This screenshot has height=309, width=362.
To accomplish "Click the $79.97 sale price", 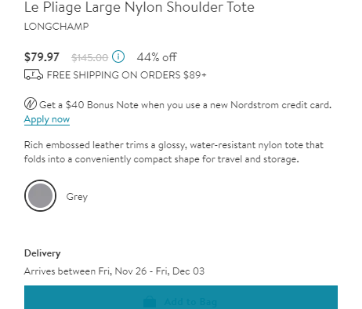I will point(42,57).
